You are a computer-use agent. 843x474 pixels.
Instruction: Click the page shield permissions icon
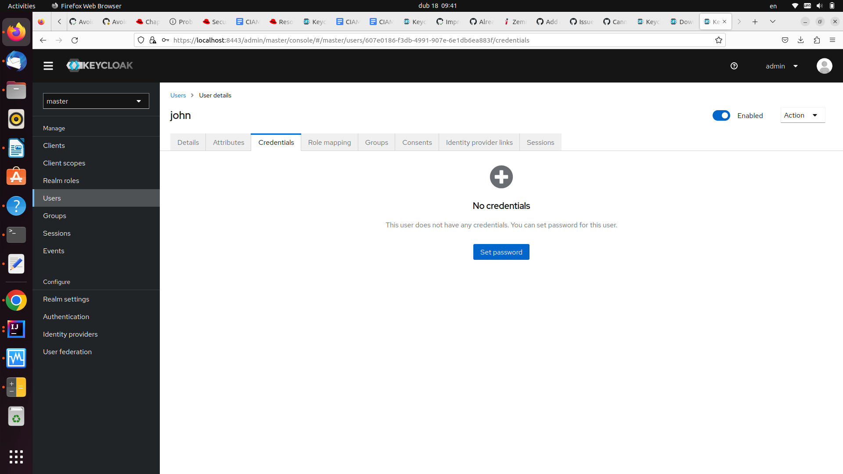[140, 40]
